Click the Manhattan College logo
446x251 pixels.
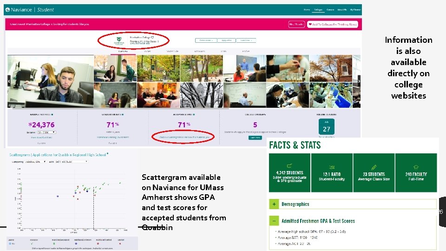(119, 41)
